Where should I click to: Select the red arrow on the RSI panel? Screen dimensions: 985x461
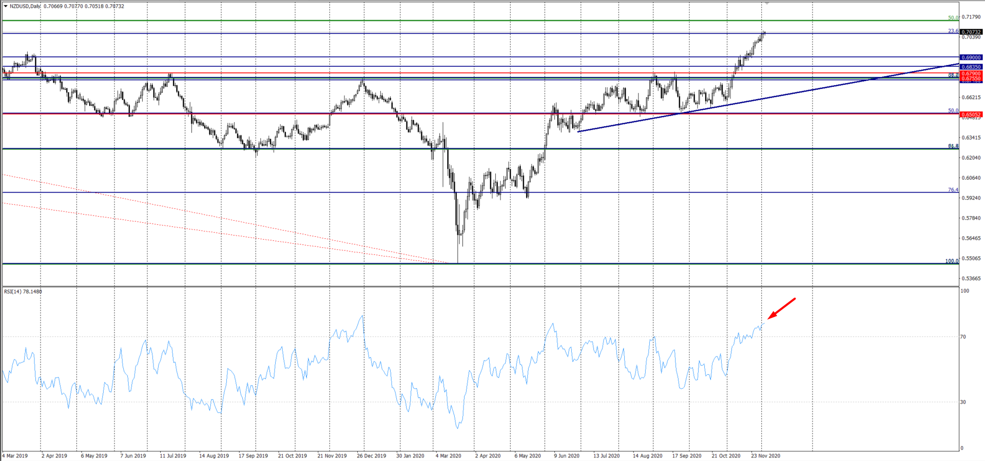pyautogui.click(x=781, y=308)
